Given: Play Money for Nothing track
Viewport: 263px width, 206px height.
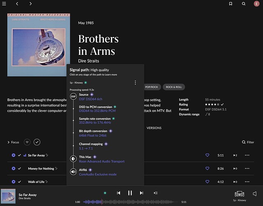Looking at the screenshot, I should (x=14, y=169).
